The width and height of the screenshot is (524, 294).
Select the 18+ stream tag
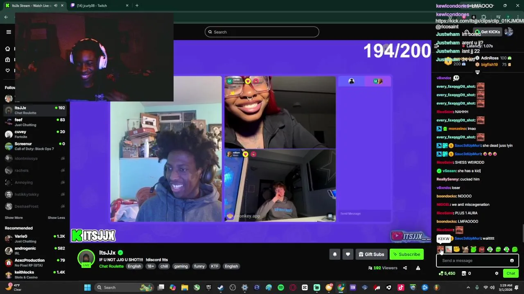[x=151, y=266]
